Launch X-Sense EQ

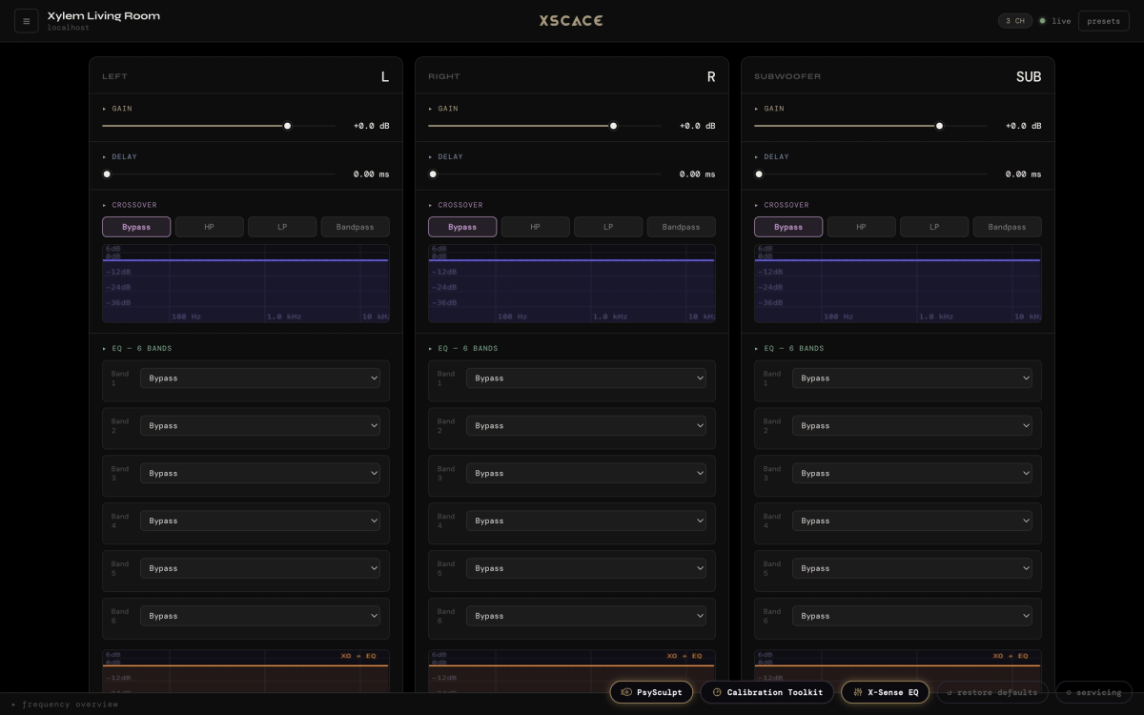point(886,692)
